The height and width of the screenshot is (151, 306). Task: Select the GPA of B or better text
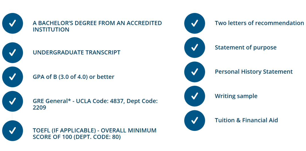pyautogui.click(x=74, y=77)
